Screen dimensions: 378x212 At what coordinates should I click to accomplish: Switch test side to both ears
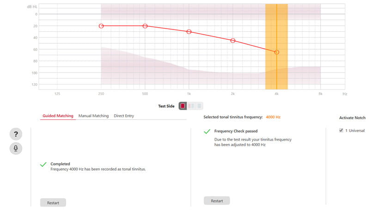coord(191,106)
